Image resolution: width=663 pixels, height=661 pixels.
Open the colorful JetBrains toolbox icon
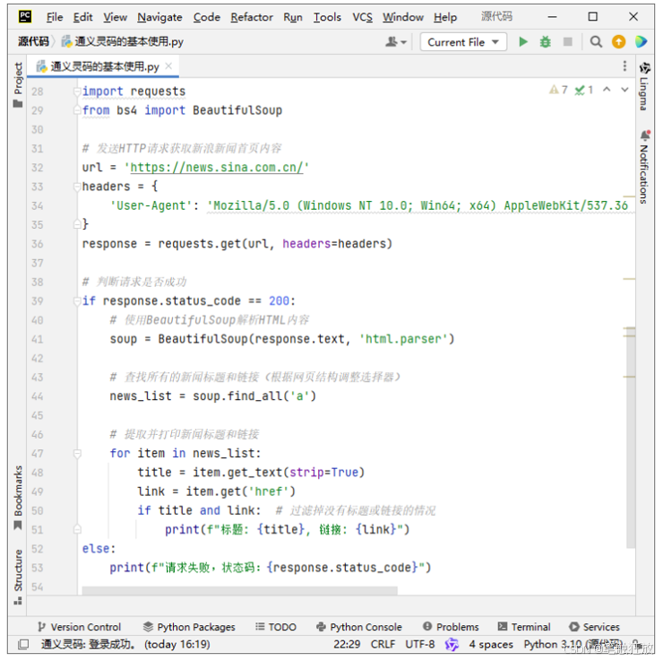641,42
